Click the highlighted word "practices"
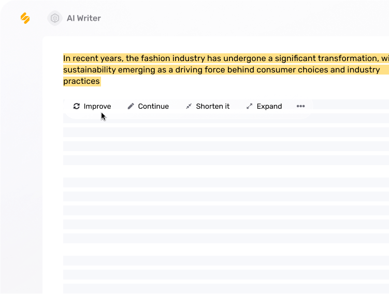Image resolution: width=389 pixels, height=294 pixels. click(81, 81)
